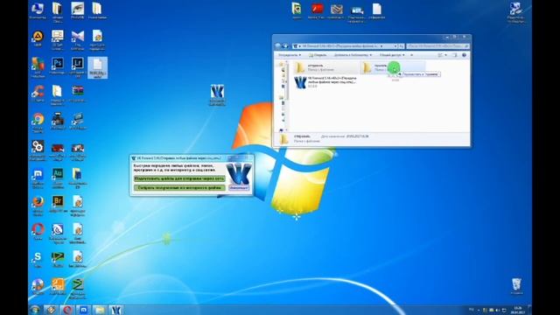
Task: Open the Recycle Bin on the desktop
Action: (516, 286)
